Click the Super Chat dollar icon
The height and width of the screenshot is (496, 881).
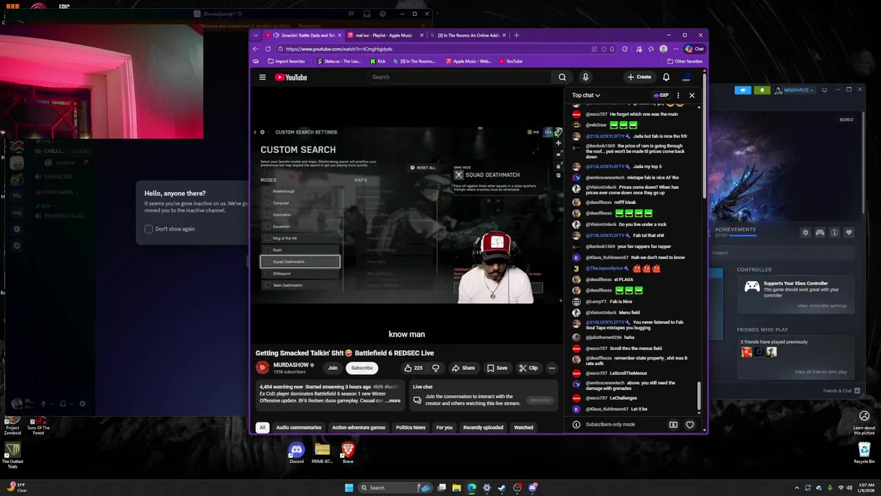pyautogui.click(x=673, y=424)
